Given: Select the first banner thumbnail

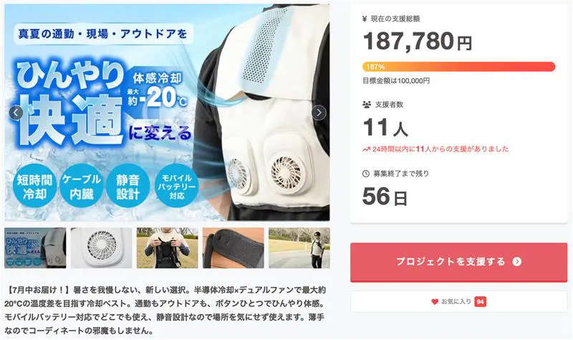Looking at the screenshot, I should [x=35, y=247].
